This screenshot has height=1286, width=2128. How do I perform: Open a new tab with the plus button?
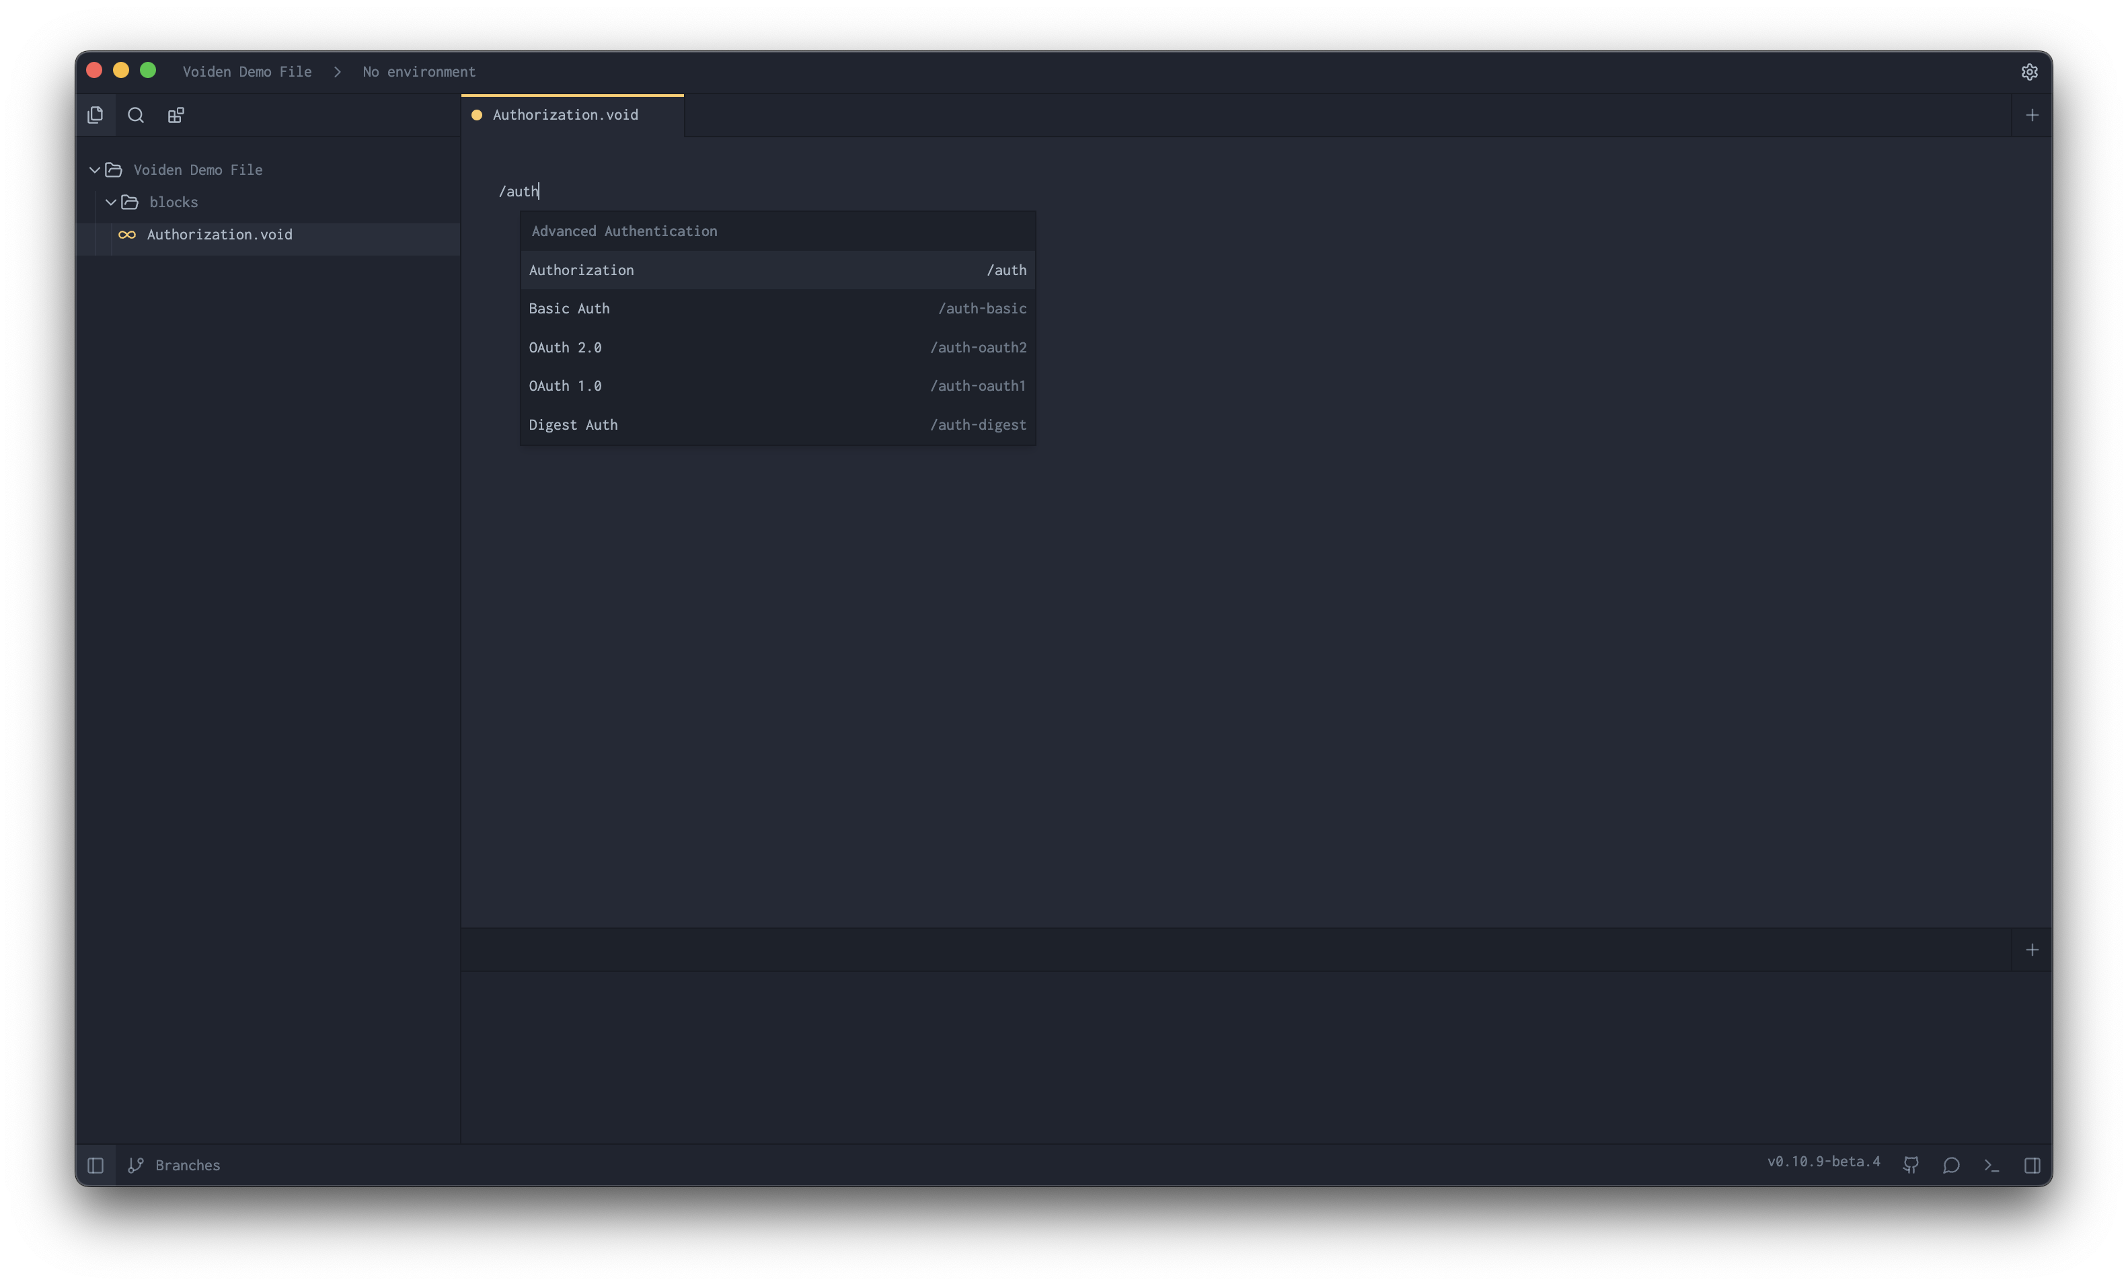pyautogui.click(x=2032, y=114)
